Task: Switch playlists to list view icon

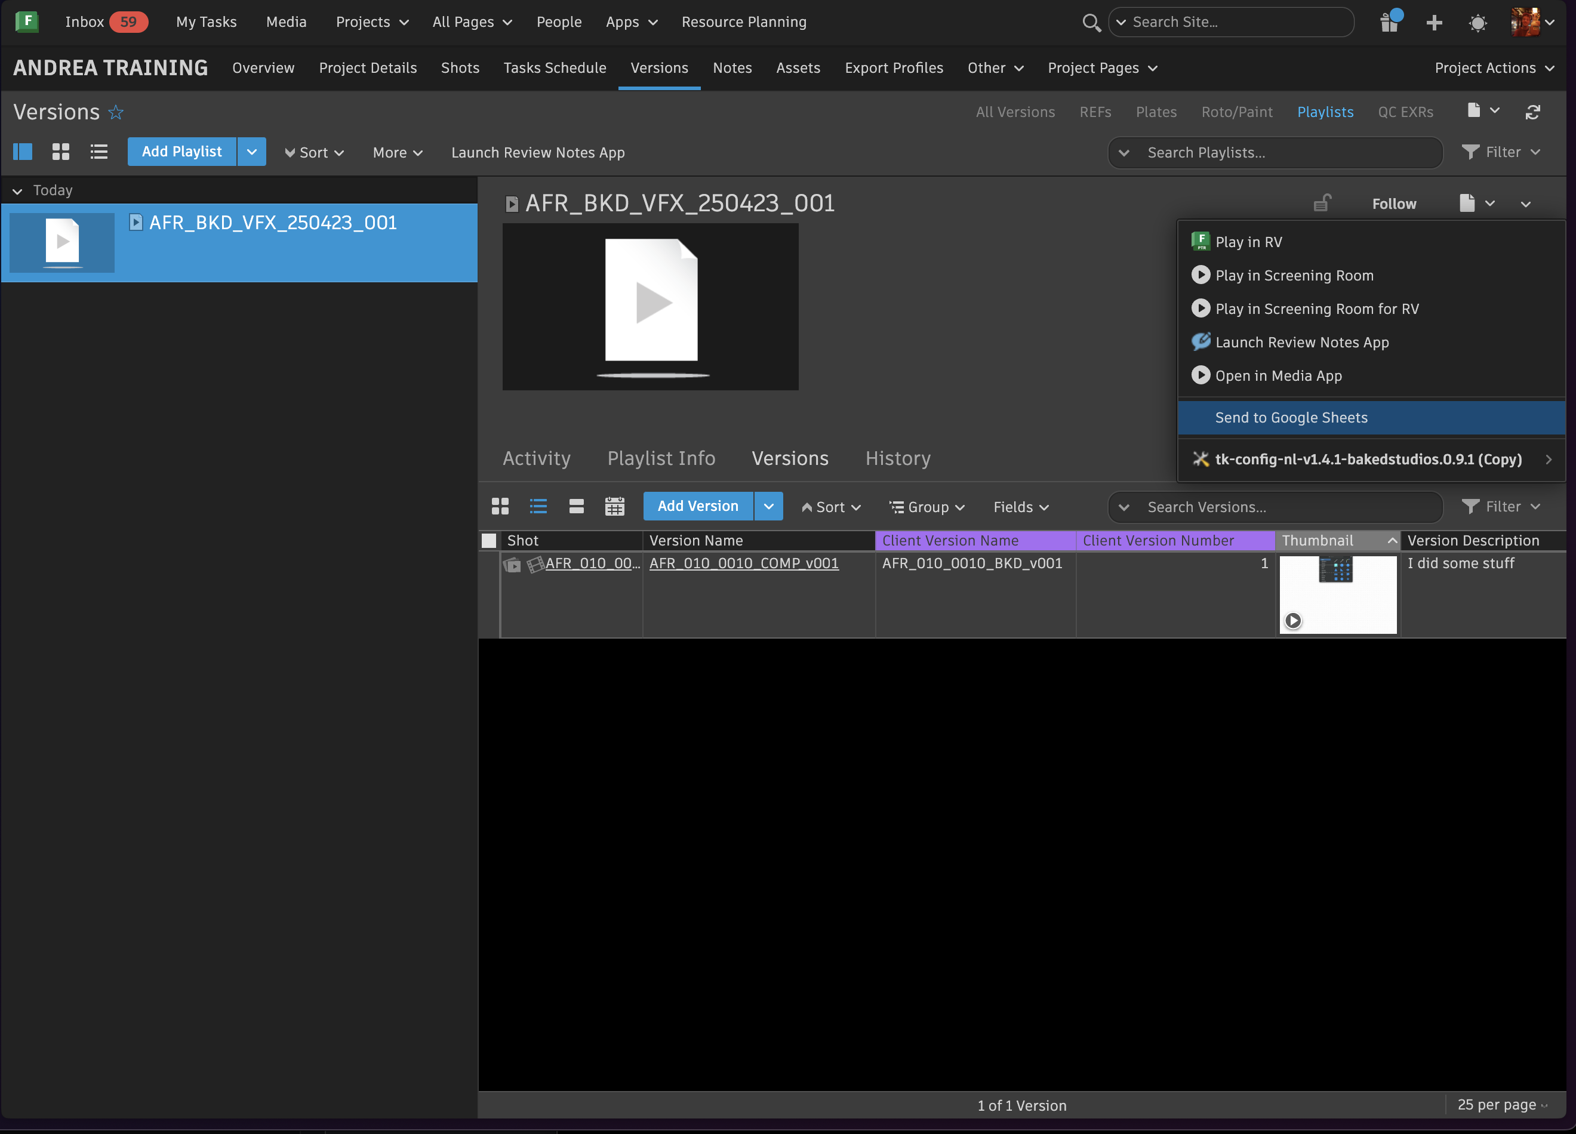Action: [98, 152]
